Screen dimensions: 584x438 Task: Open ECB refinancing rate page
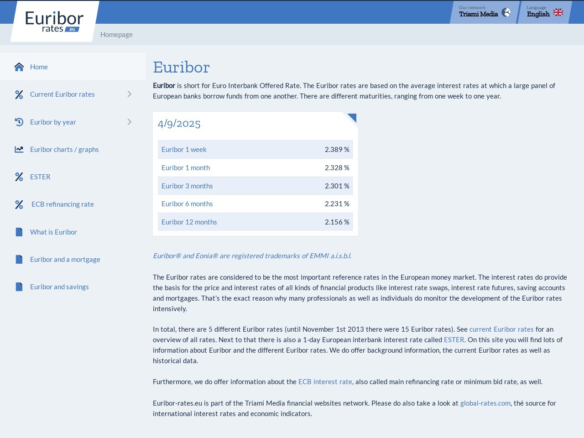pyautogui.click(x=63, y=204)
